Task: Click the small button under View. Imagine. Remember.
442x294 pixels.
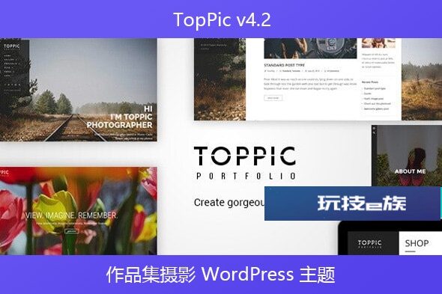Action: tap(72, 231)
